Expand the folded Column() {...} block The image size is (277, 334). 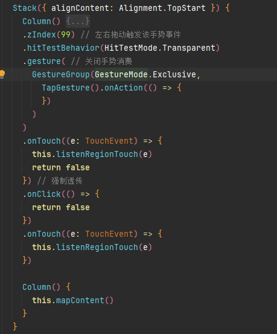pyautogui.click(x=78, y=21)
